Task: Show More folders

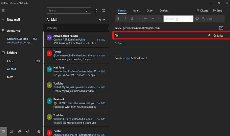Action: click(x=22, y=77)
